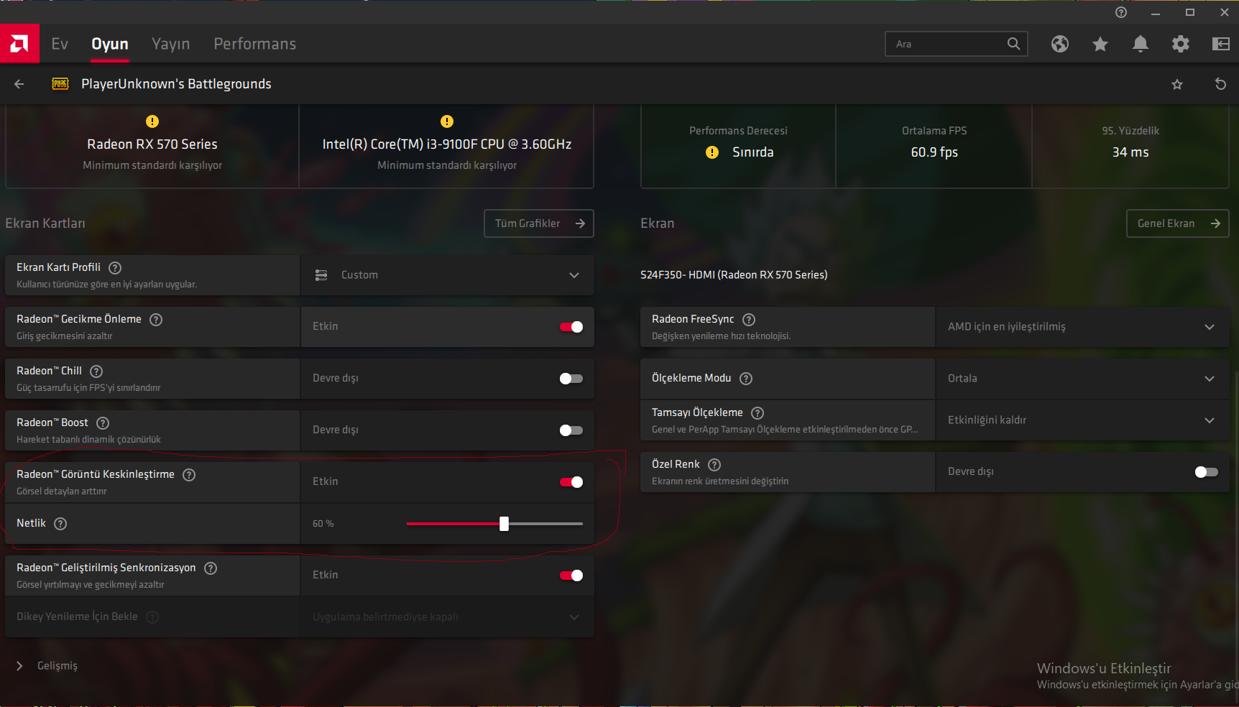The width and height of the screenshot is (1239, 707).
Task: Toggle the sidebar panel icon
Action: pos(1220,44)
